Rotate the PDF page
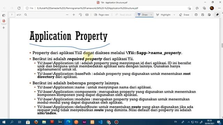The height and width of the screenshot is (125, 223). (x=80, y=15)
